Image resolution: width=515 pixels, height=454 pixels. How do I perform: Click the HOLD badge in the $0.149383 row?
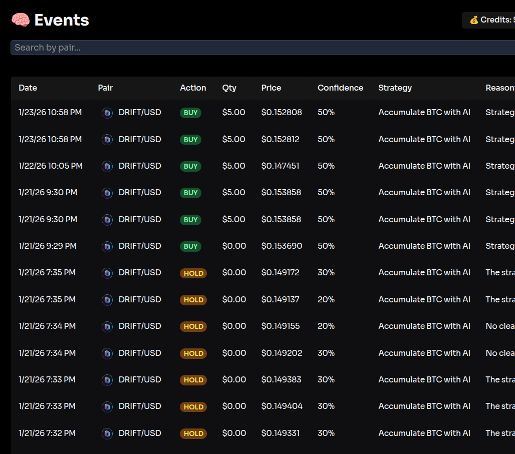click(193, 380)
